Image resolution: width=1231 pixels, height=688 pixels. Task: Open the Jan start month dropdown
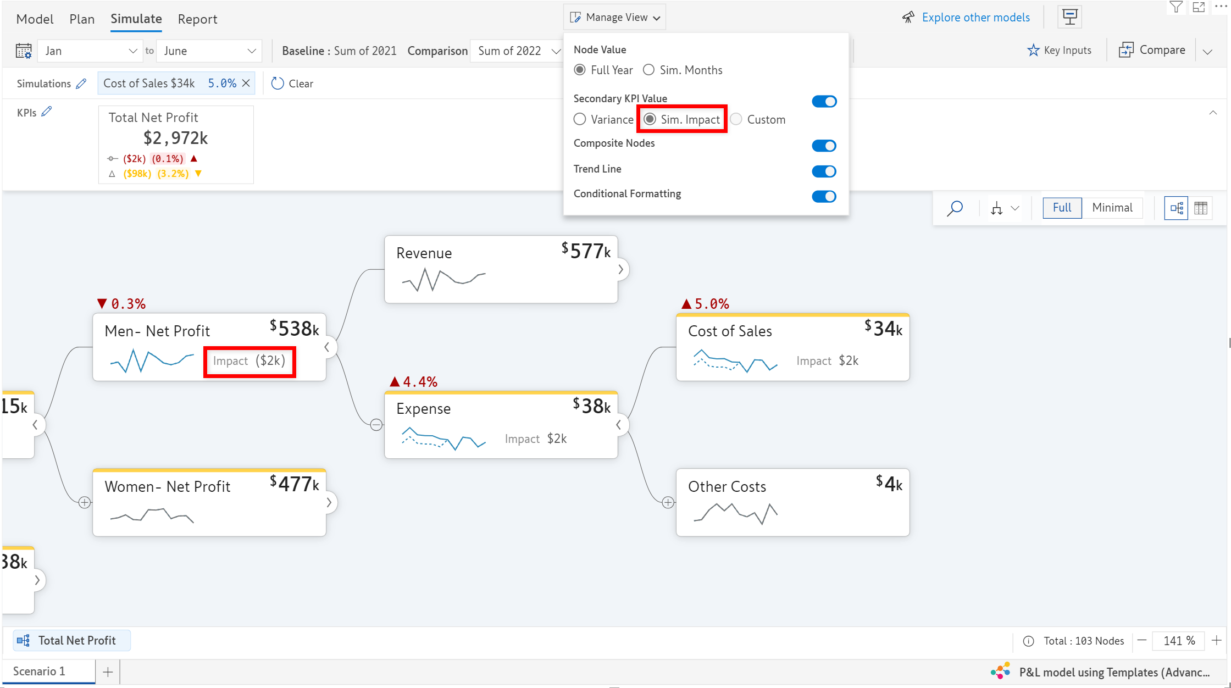point(91,51)
